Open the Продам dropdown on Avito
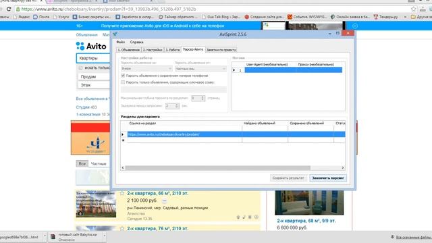 (x=94, y=77)
